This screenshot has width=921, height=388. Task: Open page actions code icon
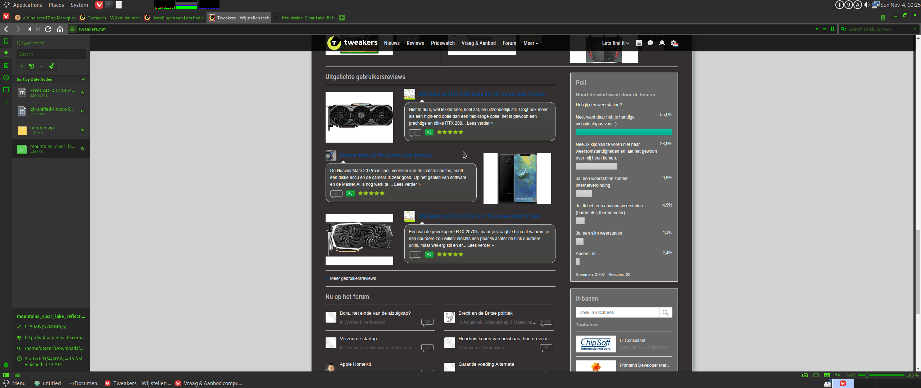point(838,375)
